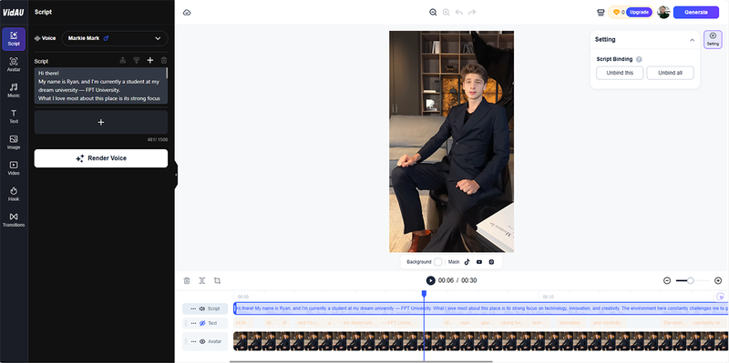The image size is (729, 363).
Task: Apply the YouTube mask
Action: tap(479, 262)
